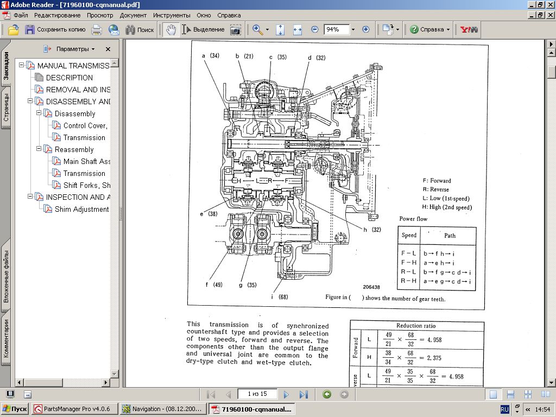Open the Shim Adjustment bookmark

(x=81, y=209)
